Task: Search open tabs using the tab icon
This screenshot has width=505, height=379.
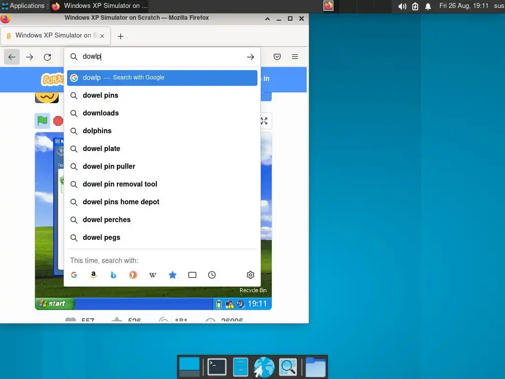Action: pyautogui.click(x=192, y=275)
